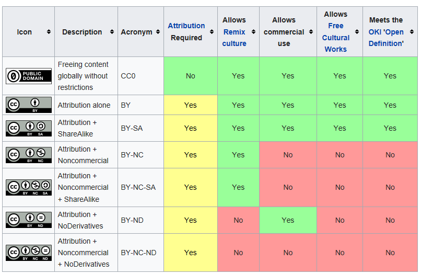Select the 'BY-NC-SA' acronym cell
The height and width of the screenshot is (274, 421).
point(138,187)
